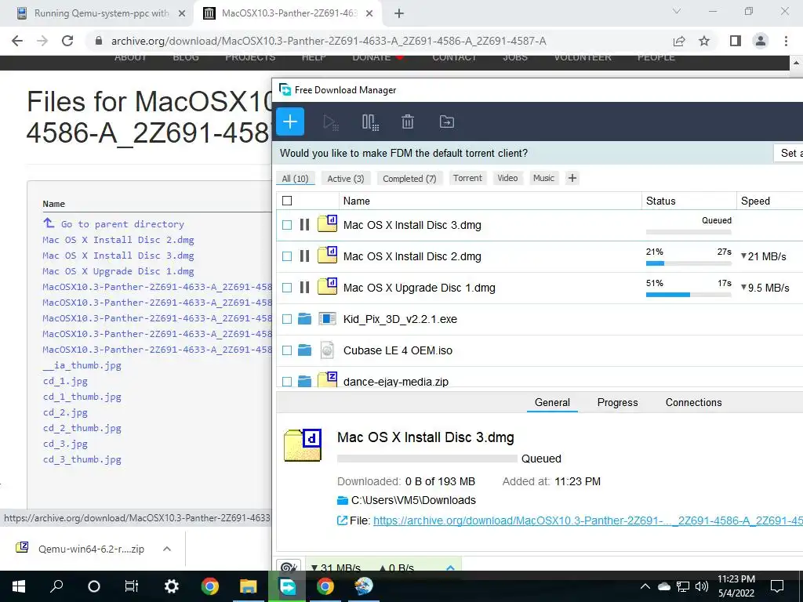Image resolution: width=803 pixels, height=602 pixels.
Task: Check the box for Kid_Pix_3D_v2.2.1.exe
Action: [x=287, y=319]
